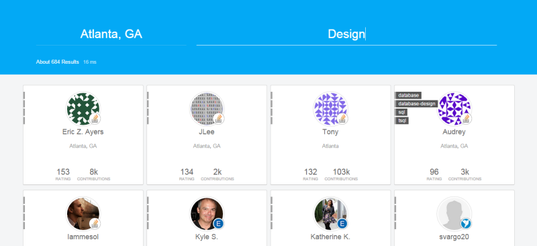This screenshot has width=537, height=246.
Task: Open the Tony profile name link
Action: point(330,132)
